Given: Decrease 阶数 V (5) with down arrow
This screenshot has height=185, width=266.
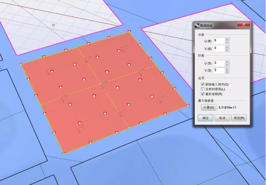Looking at the screenshot, I should pyautogui.click(x=227, y=72).
